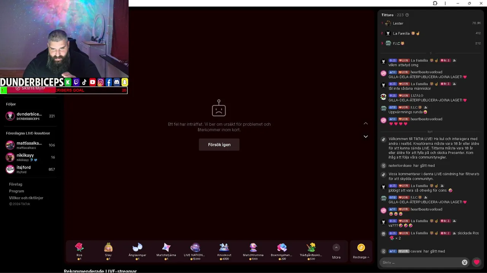Send the Slay gift

108,251
